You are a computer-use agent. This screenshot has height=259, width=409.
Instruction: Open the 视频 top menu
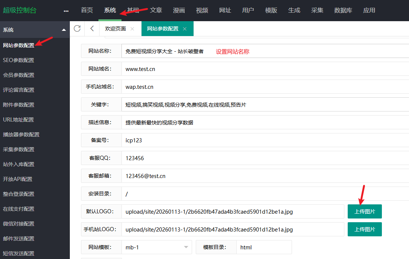click(202, 10)
